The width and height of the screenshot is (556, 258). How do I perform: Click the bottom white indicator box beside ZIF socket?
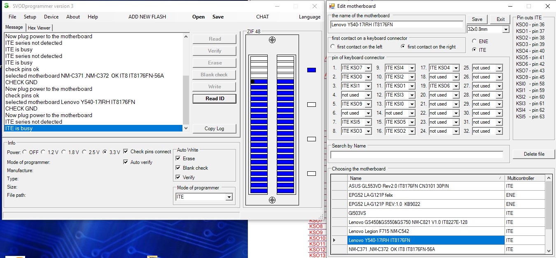[x=311, y=174]
